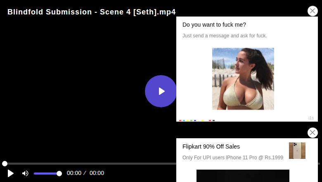Screen dimensions: 322x182
Task: Click the black banner image in the Flipkart ad
Action: pyautogui.click(x=243, y=176)
